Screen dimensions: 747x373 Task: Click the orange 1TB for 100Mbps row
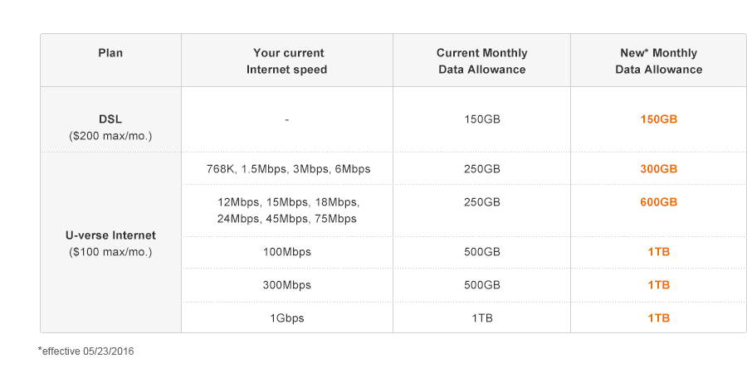[658, 252]
